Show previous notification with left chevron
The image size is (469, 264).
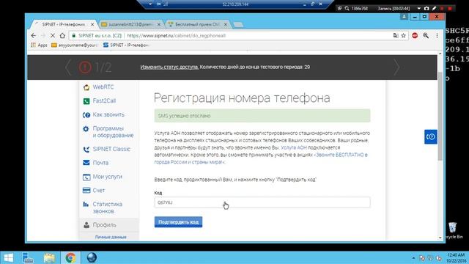(x=68, y=67)
